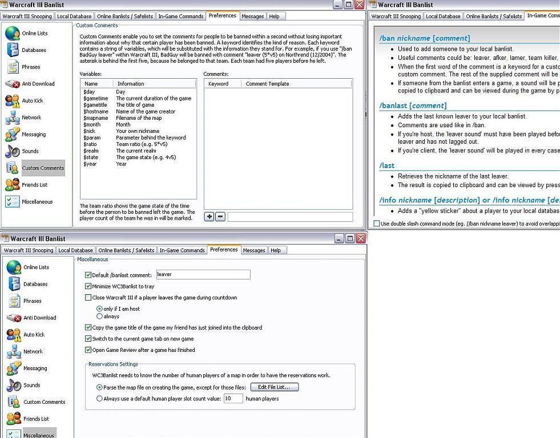This screenshot has height=438, width=560.
Task: Select Sounds speaker icon in Custom Comments window
Action: pos(13,151)
